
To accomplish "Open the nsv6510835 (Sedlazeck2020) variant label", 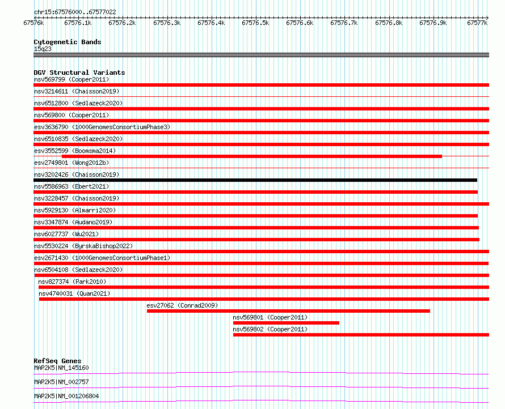I will [x=78, y=139].
